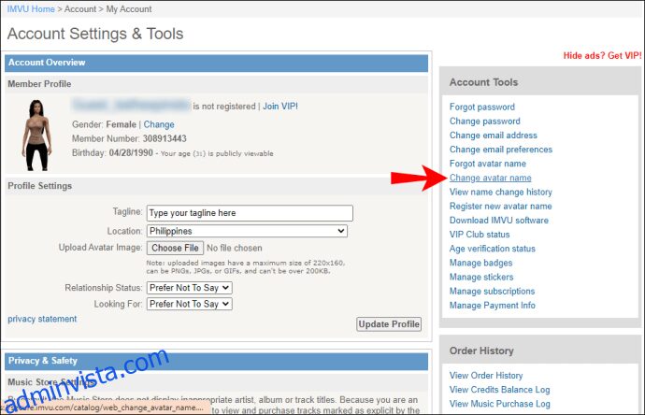The width and height of the screenshot is (645, 415).
Task: Open the privacy statement link
Action: coord(42,319)
